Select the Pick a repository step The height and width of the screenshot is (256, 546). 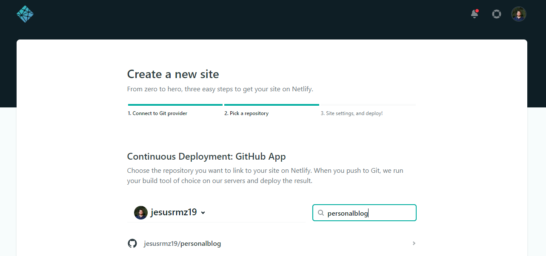click(x=246, y=113)
